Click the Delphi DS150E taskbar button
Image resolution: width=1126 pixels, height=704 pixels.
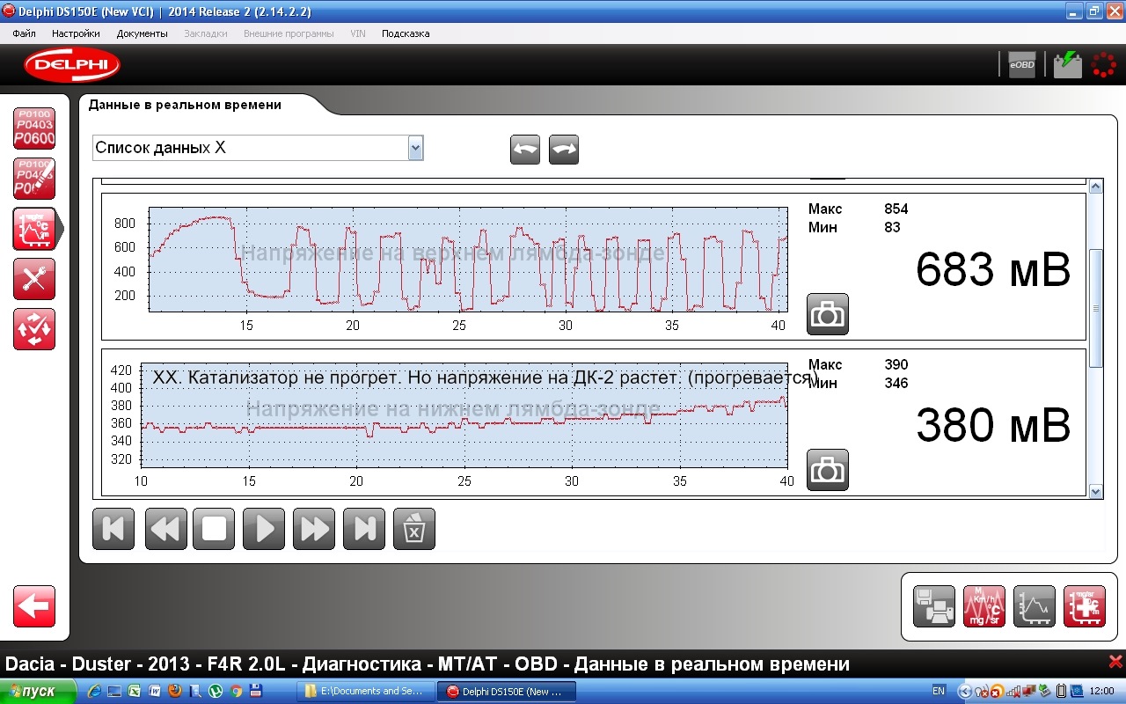(506, 692)
